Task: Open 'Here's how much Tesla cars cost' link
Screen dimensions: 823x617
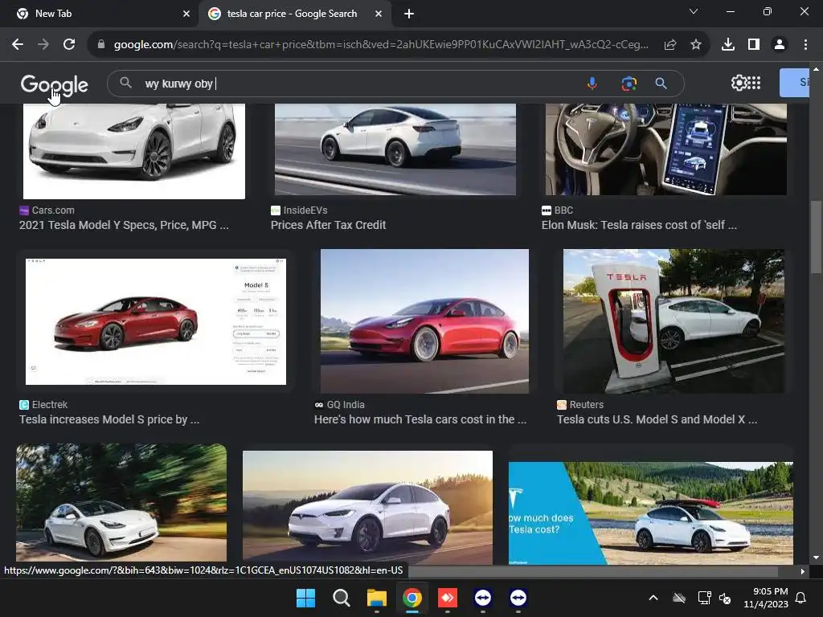Action: coord(420,419)
